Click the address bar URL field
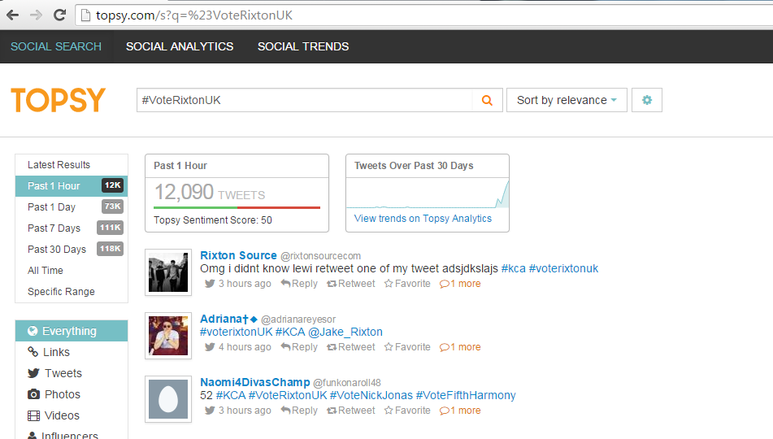773x439 pixels. [x=424, y=15]
